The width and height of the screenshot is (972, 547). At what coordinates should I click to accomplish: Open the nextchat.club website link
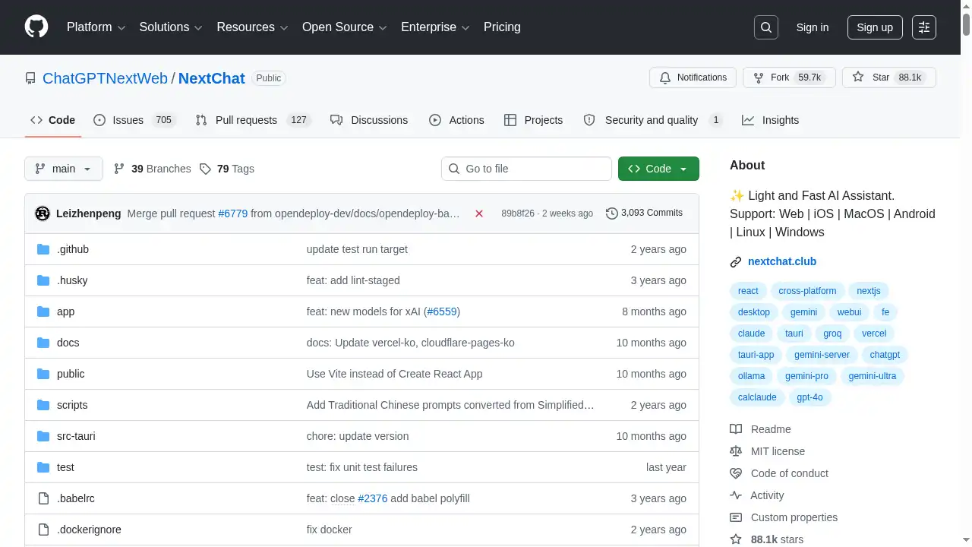coord(782,261)
